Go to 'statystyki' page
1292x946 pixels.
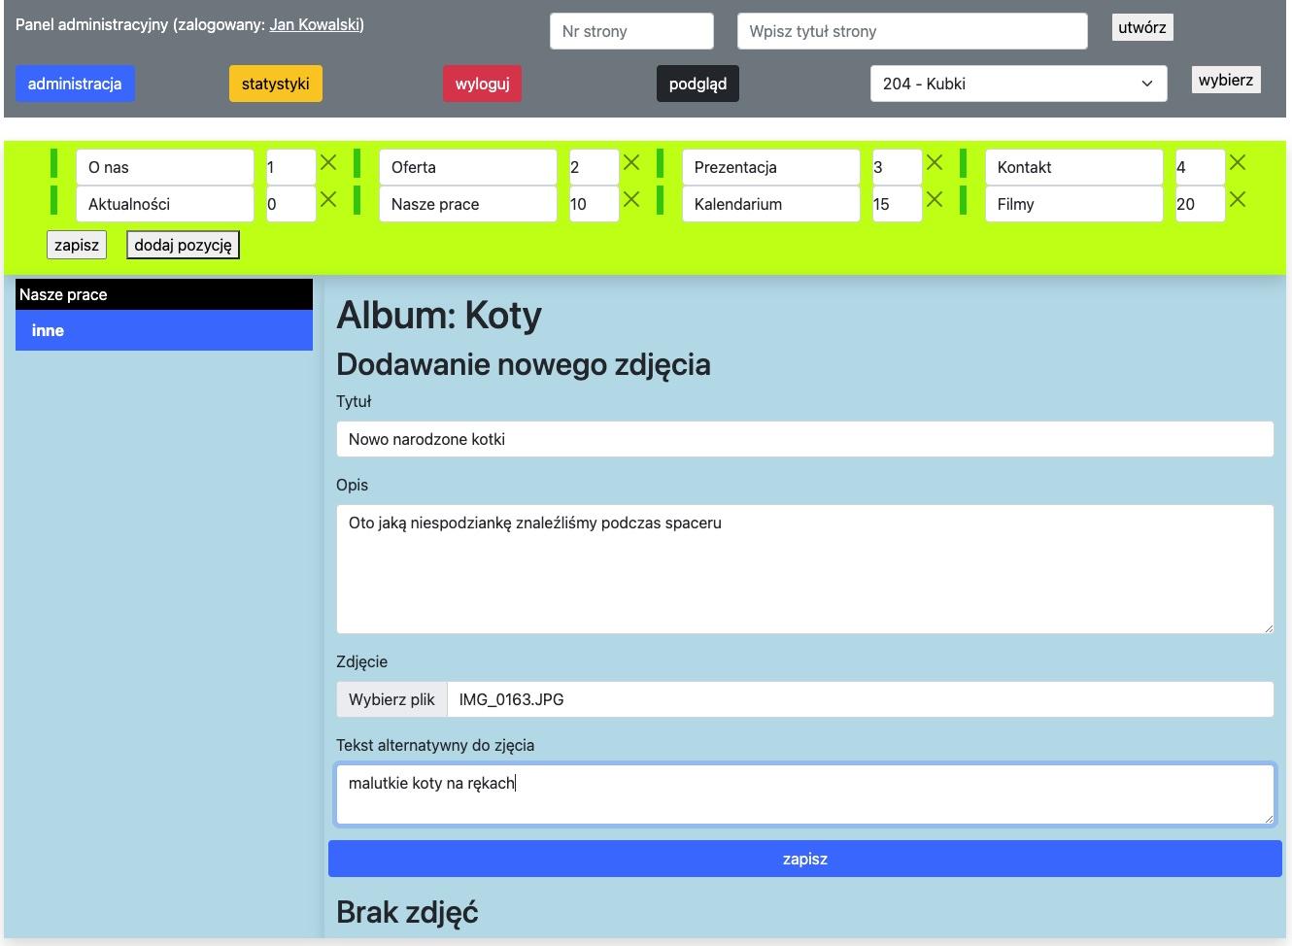(276, 84)
